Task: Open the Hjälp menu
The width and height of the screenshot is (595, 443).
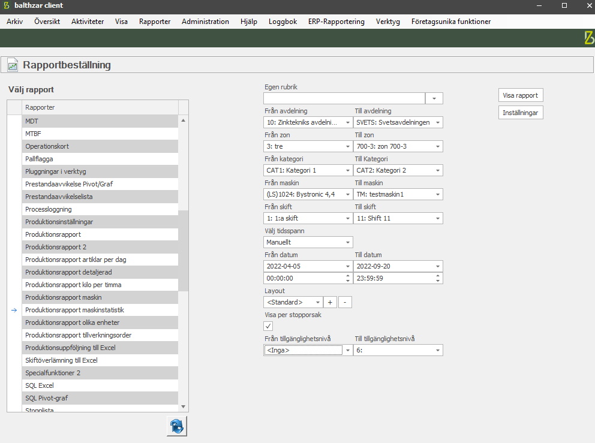Action: click(249, 22)
